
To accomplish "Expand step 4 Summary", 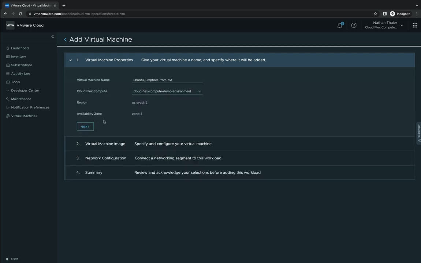I will click(x=240, y=173).
